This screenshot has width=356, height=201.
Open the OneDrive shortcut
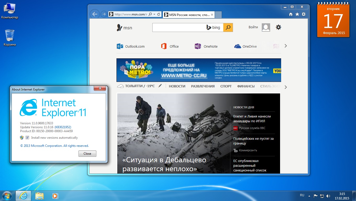click(246, 46)
